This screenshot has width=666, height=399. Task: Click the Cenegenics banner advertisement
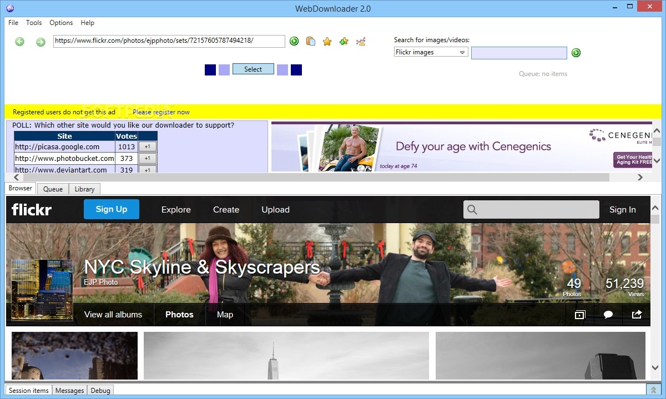pos(461,147)
